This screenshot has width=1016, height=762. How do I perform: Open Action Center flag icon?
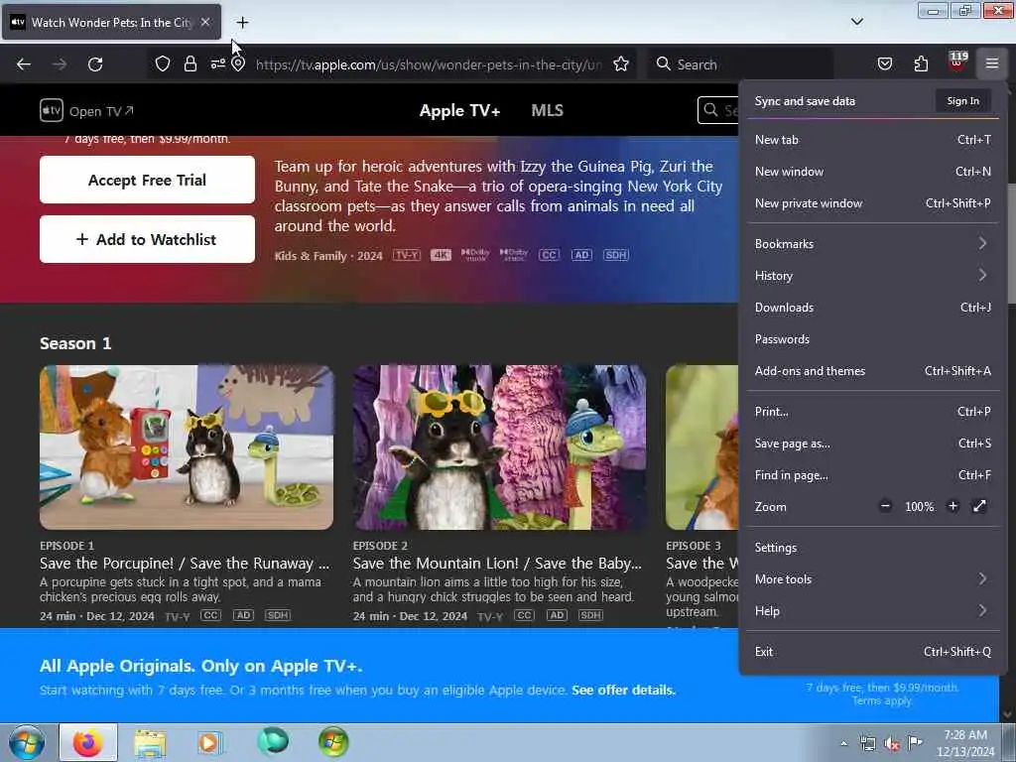click(915, 743)
